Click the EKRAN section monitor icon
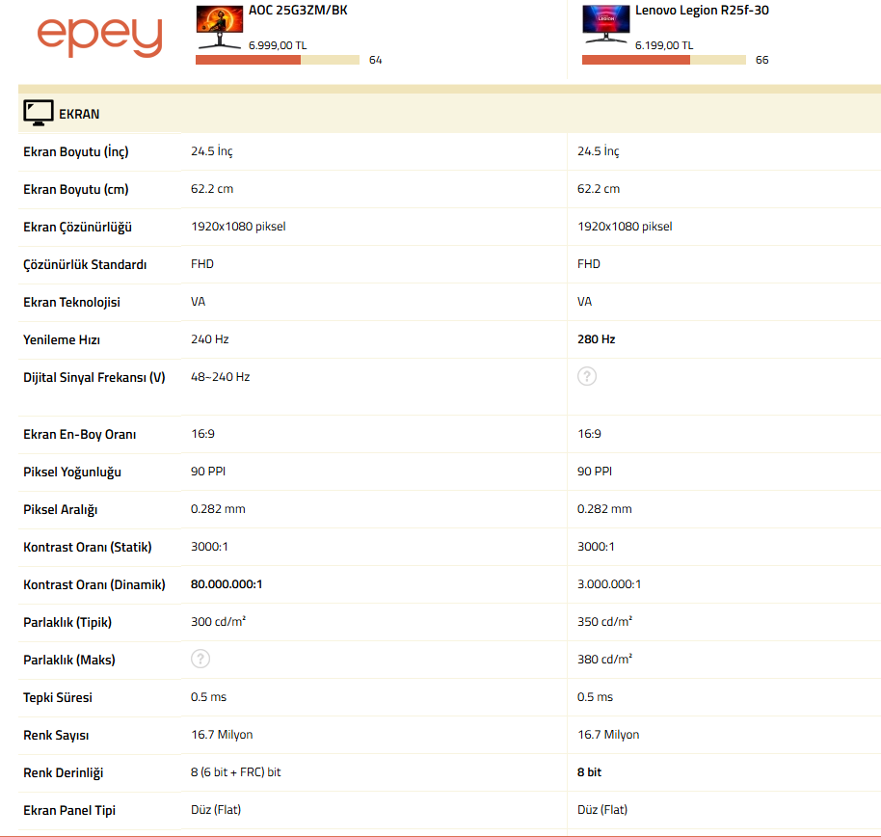 39,113
